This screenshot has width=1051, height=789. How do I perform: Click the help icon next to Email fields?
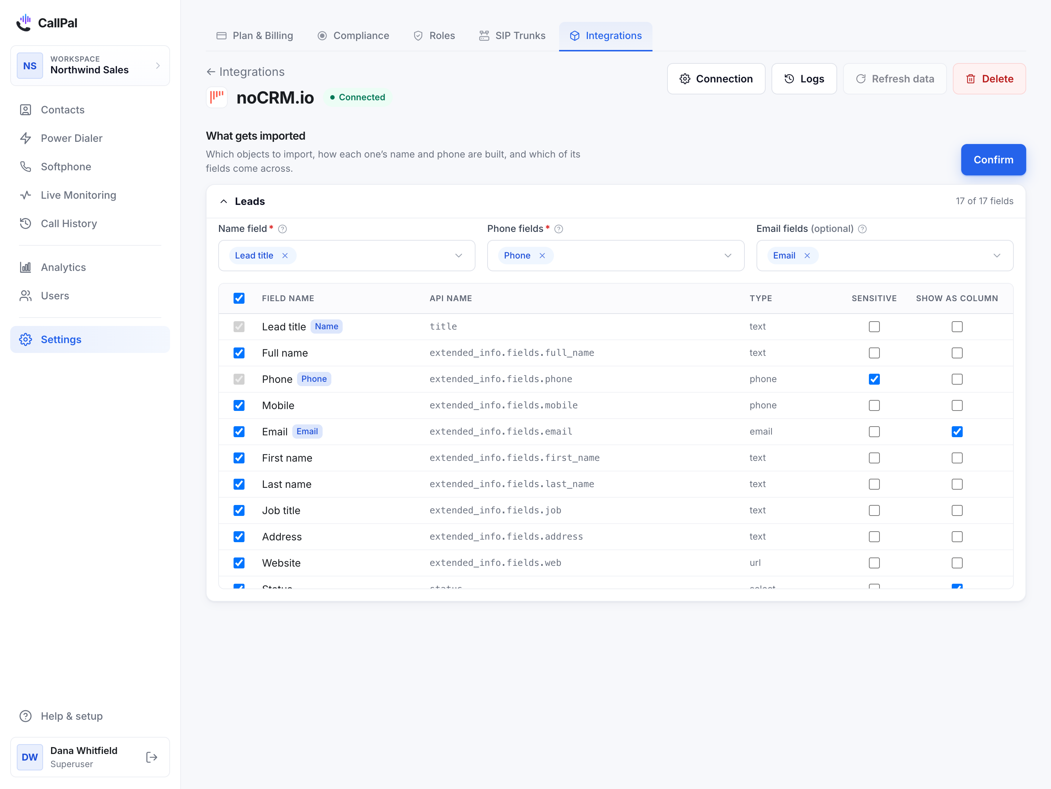(x=862, y=229)
